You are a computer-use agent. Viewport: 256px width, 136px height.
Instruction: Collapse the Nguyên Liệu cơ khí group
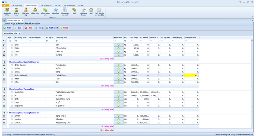click(8, 62)
